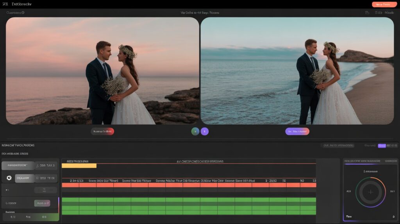Click the small circle icon beside top-left header label
The height and width of the screenshot is (224, 400).
pyautogui.click(x=23, y=12)
